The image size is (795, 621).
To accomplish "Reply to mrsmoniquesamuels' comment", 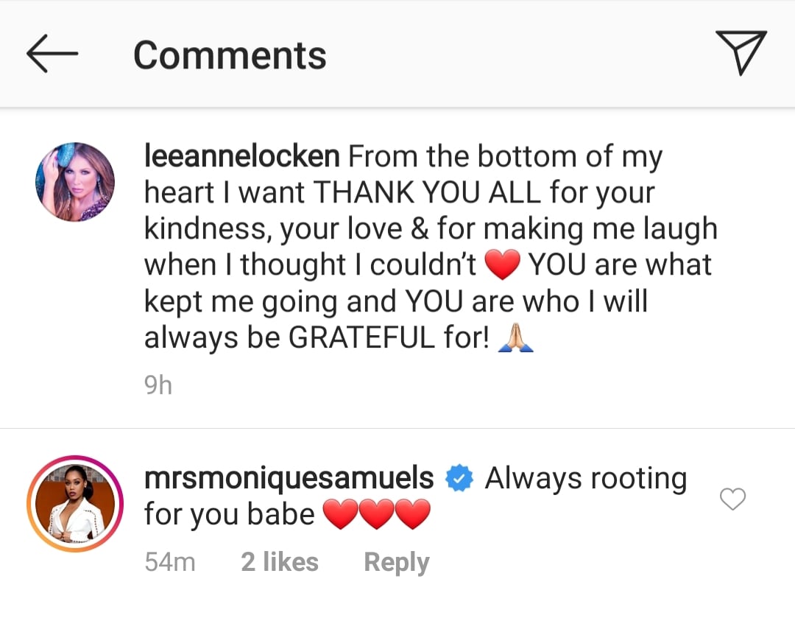I will click(396, 561).
